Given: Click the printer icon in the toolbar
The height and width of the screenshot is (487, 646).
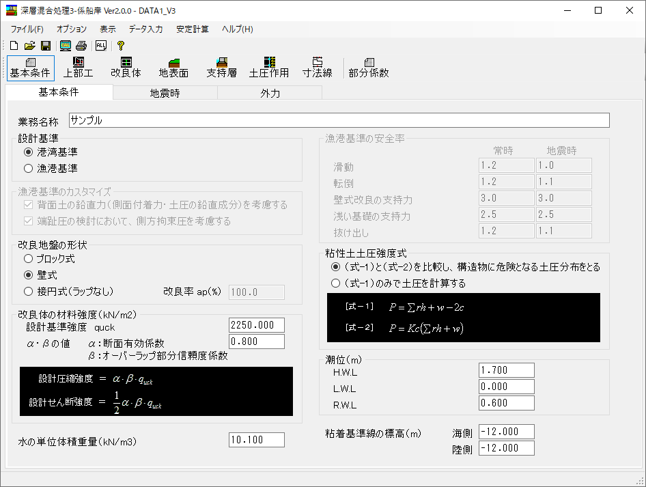Looking at the screenshot, I should (x=81, y=46).
